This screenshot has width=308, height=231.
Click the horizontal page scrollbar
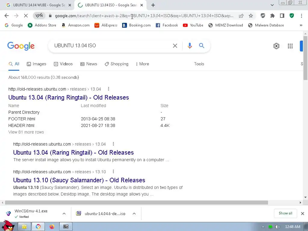pyautogui.click(x=137, y=202)
